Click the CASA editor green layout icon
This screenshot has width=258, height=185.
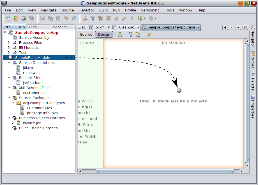(120, 35)
